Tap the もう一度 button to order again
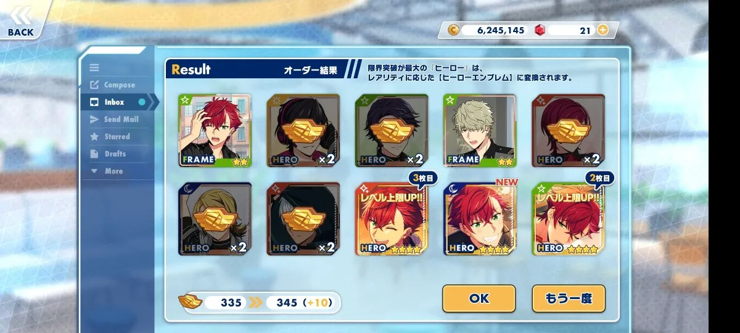 tap(569, 298)
